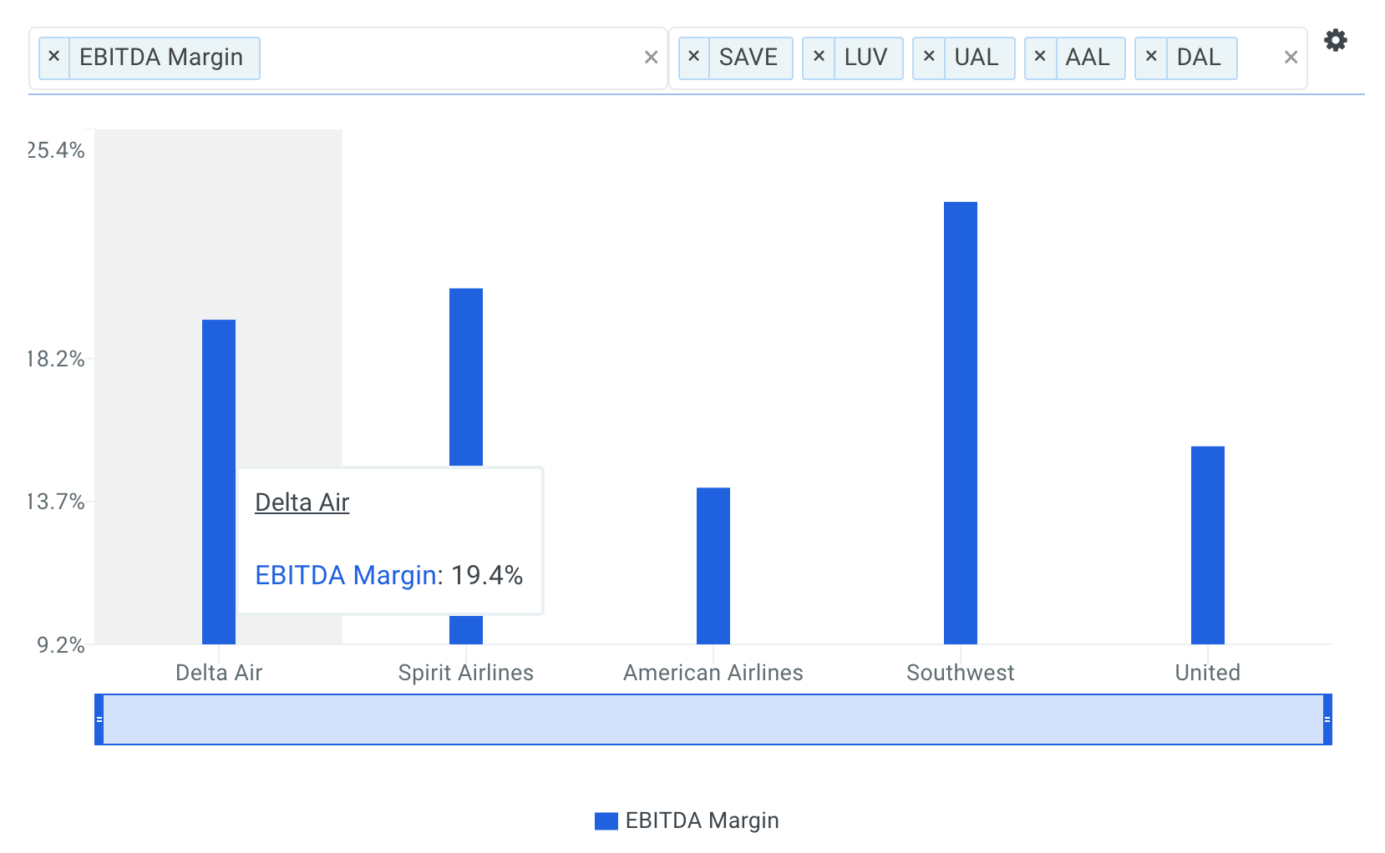Click the UAL ticker label
The image size is (1385, 853).
coord(977,58)
